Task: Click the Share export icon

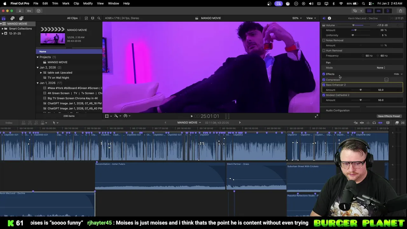Action: click(x=400, y=11)
